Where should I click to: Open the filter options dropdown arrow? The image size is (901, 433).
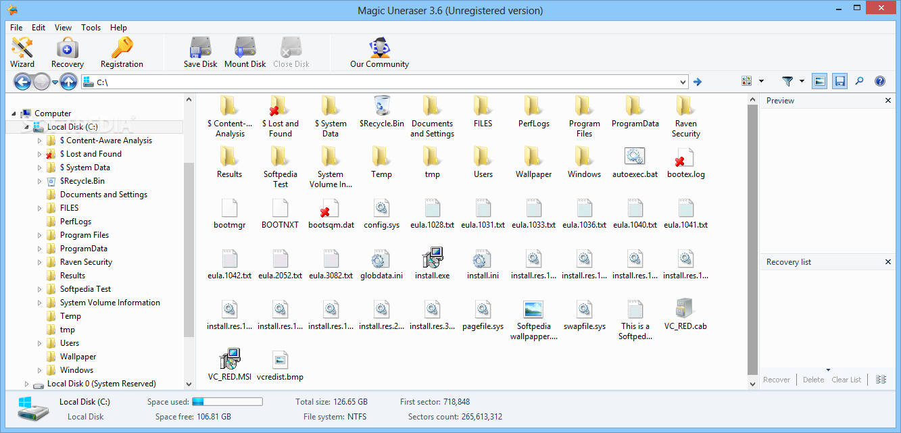tap(802, 81)
